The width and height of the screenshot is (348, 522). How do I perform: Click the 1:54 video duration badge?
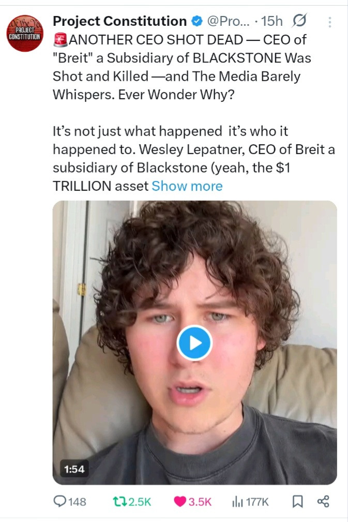[x=74, y=469]
